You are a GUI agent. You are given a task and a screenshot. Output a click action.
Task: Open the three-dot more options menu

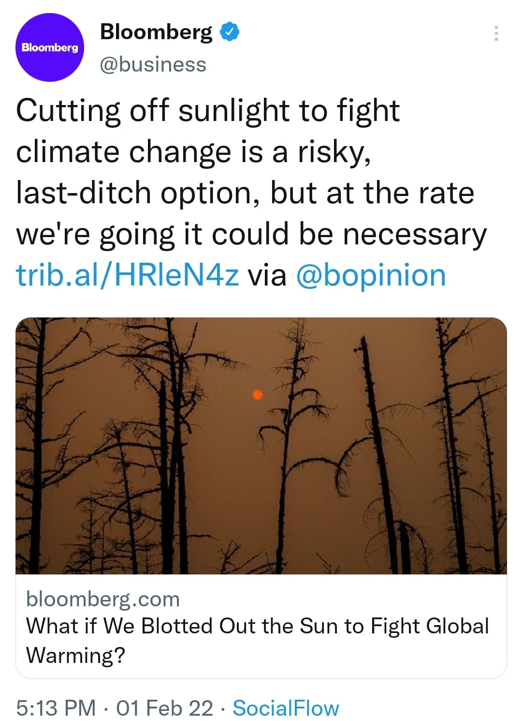[x=495, y=33]
